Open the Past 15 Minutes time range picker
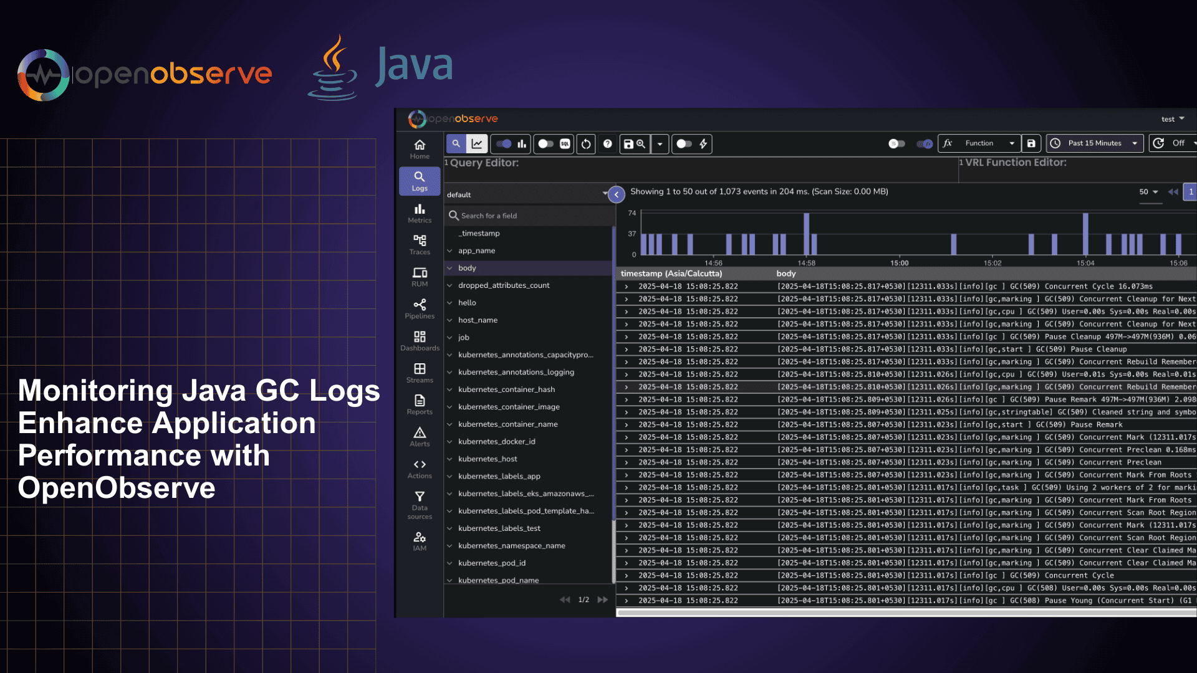The height and width of the screenshot is (673, 1197). [1094, 143]
